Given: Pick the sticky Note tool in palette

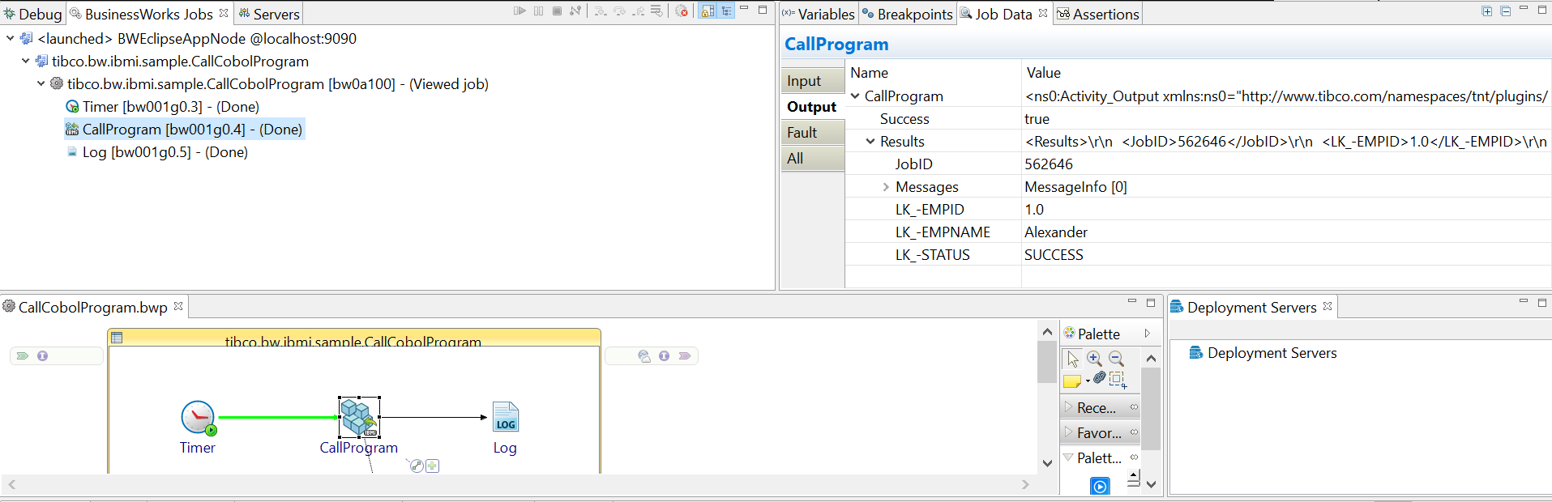Looking at the screenshot, I should click(1072, 381).
